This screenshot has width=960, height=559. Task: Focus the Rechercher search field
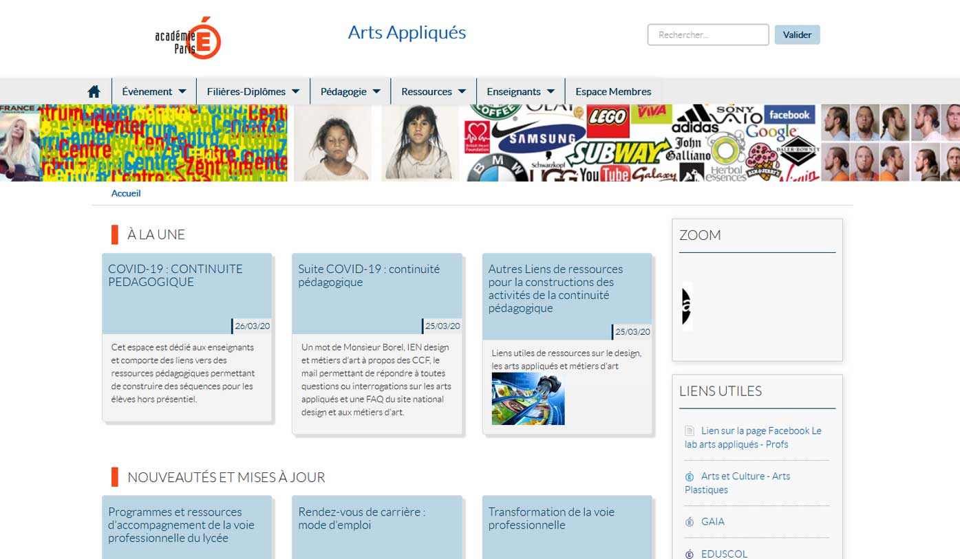pyautogui.click(x=708, y=34)
